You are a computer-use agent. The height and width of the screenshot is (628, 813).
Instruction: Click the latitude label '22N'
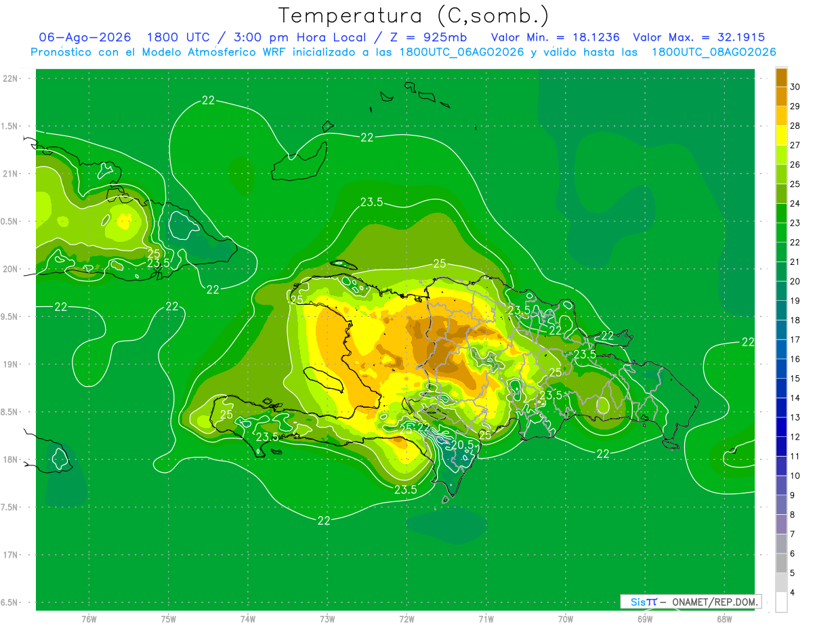pyautogui.click(x=11, y=79)
